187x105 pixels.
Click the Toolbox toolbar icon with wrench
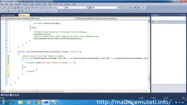coord(132,8)
